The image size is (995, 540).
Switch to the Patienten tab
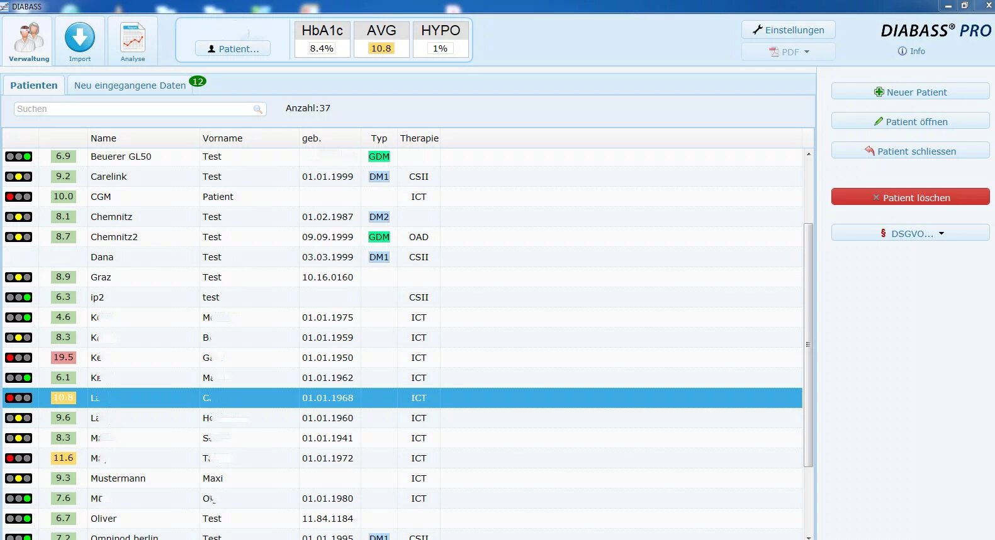(x=34, y=85)
